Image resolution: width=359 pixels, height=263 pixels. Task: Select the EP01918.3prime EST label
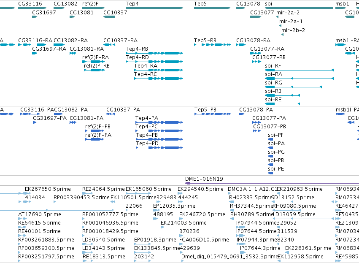coord(155,240)
